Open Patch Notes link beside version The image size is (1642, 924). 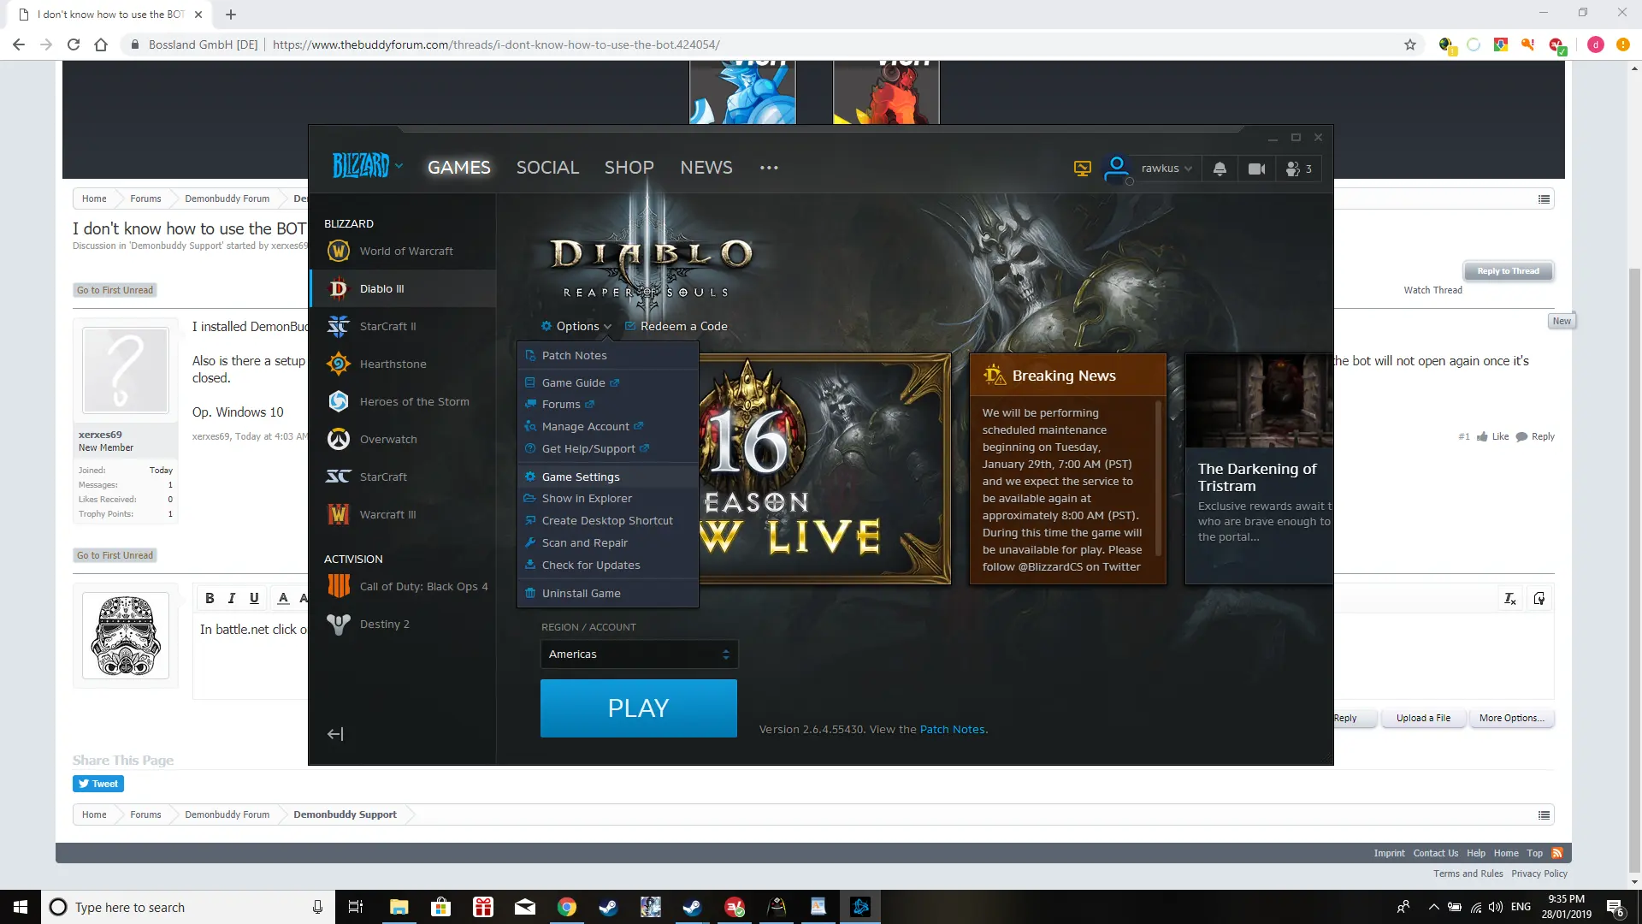point(953,730)
